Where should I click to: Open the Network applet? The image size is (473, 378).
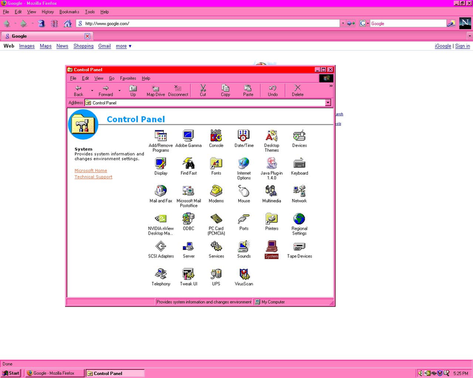299,194
